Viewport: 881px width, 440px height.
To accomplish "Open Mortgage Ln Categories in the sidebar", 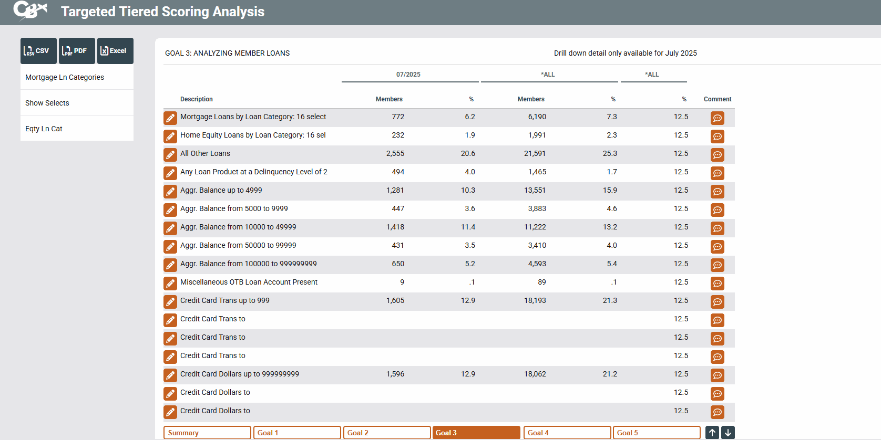I will click(x=65, y=77).
